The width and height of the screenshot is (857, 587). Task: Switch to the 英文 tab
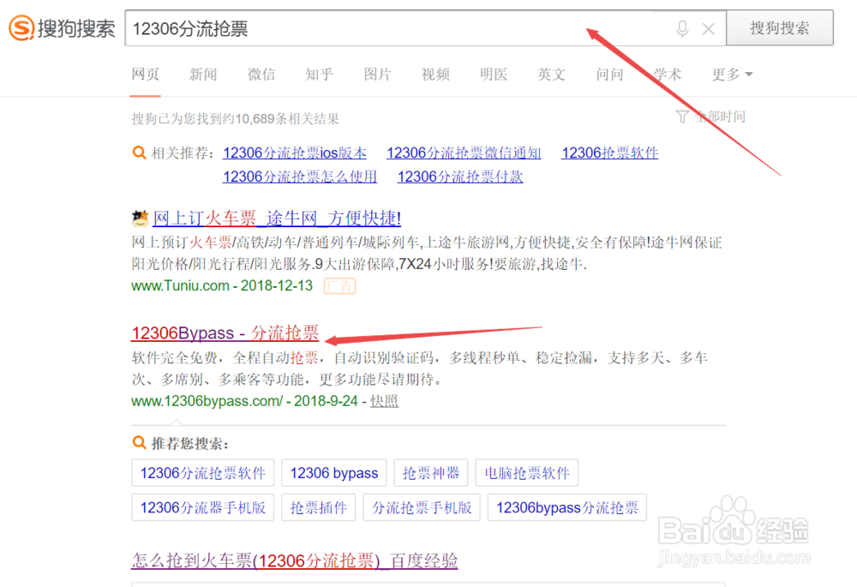click(x=551, y=75)
